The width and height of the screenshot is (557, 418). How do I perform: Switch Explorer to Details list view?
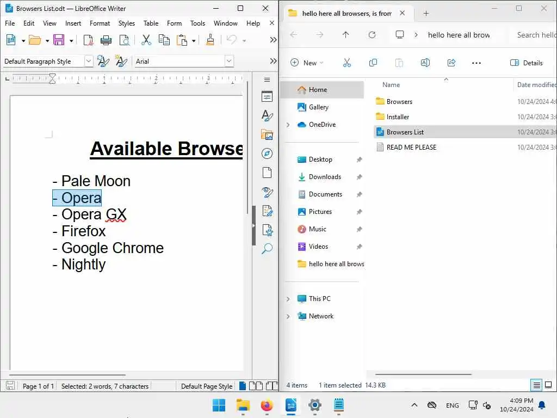(x=536, y=385)
